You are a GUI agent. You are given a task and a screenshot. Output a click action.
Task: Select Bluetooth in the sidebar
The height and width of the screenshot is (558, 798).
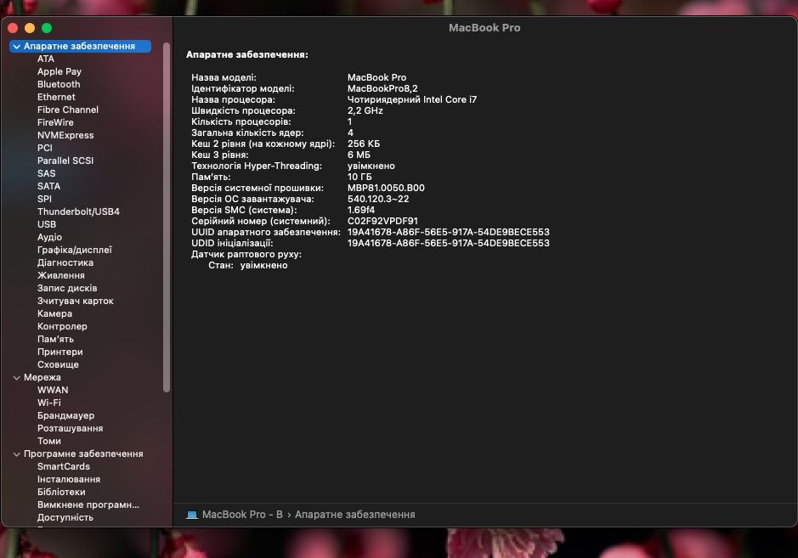point(59,84)
